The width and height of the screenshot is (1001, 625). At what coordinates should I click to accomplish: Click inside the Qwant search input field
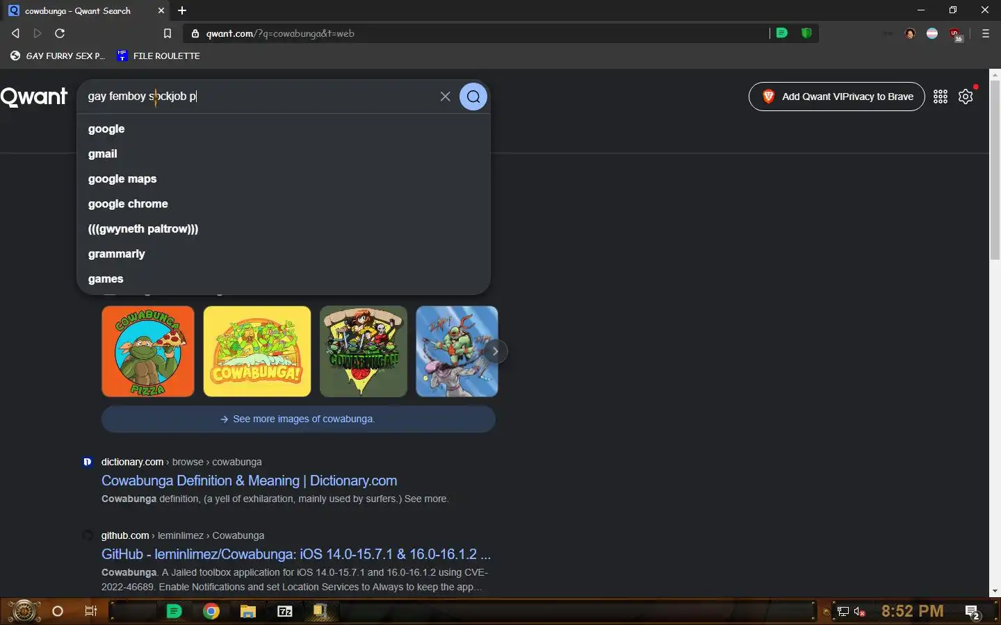click(257, 97)
